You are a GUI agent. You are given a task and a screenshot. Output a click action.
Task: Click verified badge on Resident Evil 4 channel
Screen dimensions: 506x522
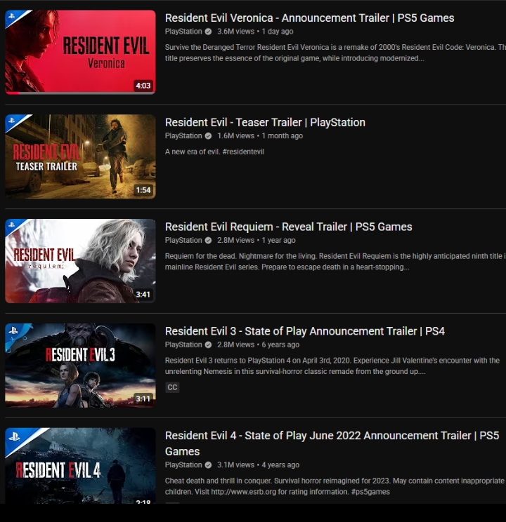[208, 465]
